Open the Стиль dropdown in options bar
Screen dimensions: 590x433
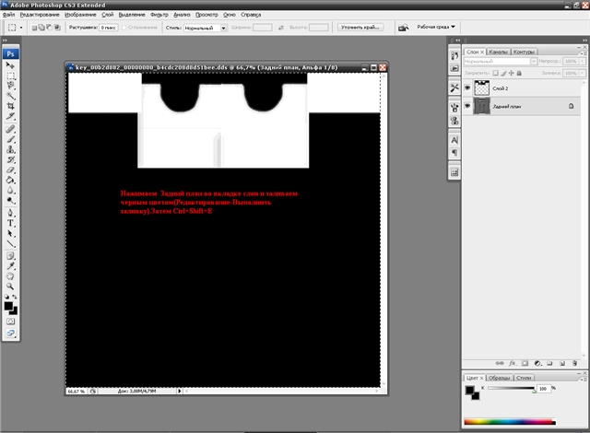pos(206,28)
